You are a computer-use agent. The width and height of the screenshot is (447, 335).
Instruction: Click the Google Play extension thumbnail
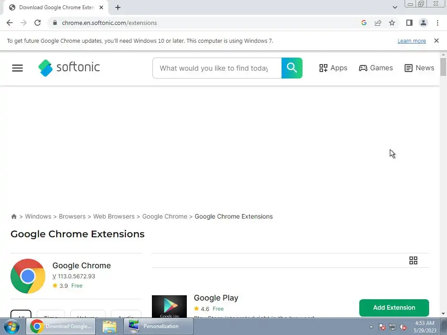(169, 307)
